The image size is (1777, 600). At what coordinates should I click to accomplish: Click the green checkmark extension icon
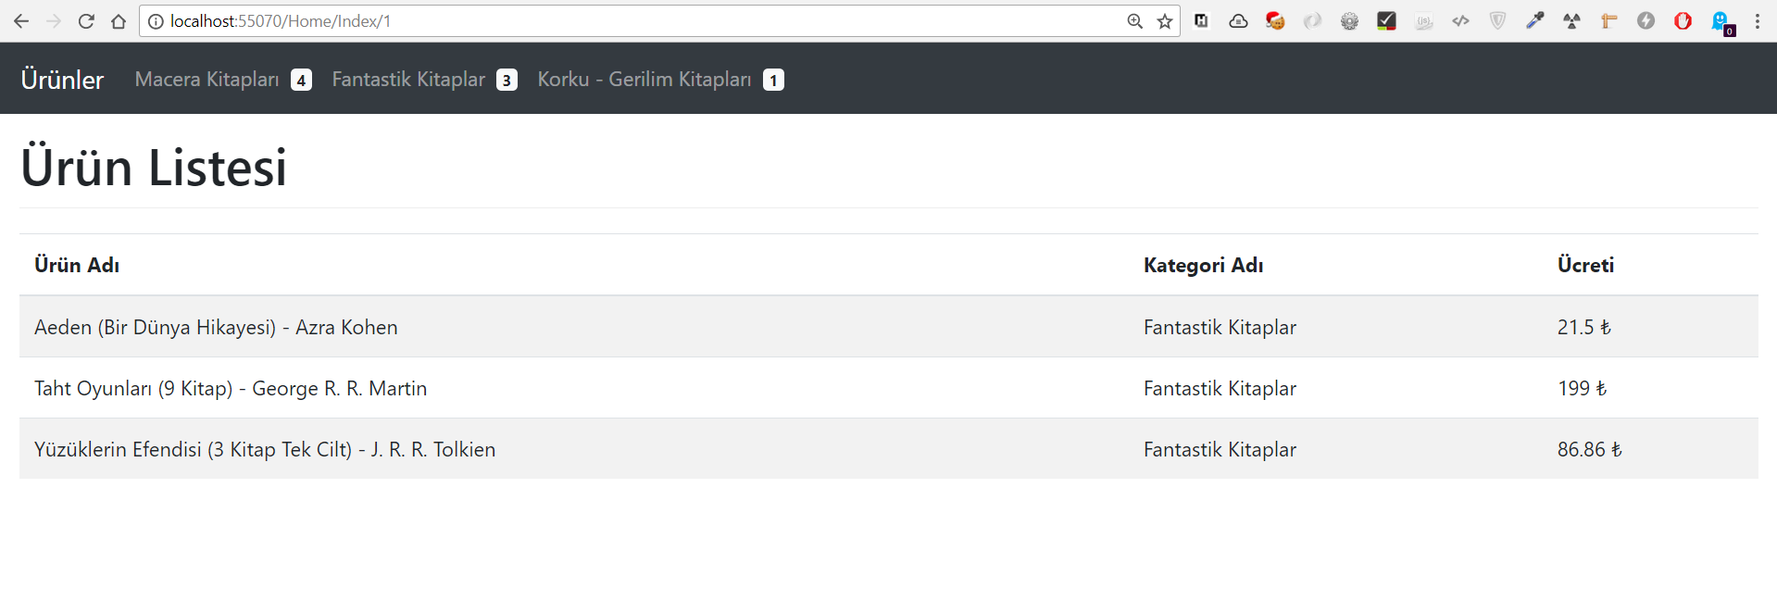coord(1386,20)
